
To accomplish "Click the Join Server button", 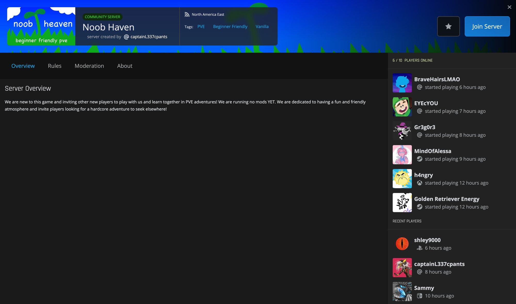I will point(487,26).
